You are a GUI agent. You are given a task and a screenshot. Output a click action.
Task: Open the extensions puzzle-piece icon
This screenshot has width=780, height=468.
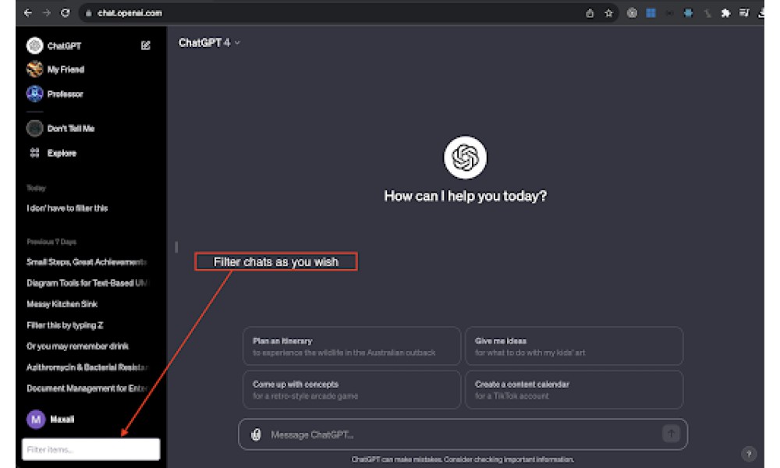(x=725, y=13)
